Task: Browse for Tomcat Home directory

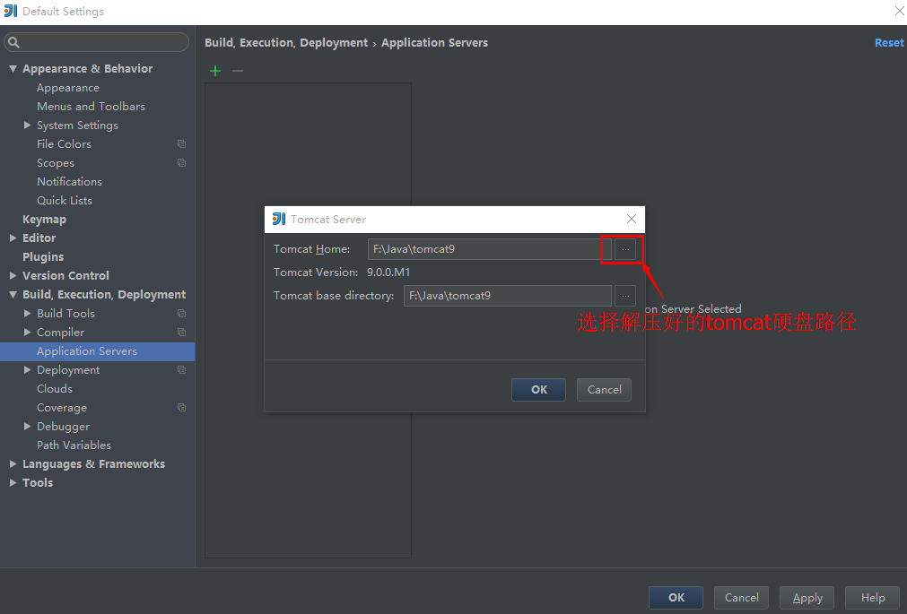Action: (625, 249)
